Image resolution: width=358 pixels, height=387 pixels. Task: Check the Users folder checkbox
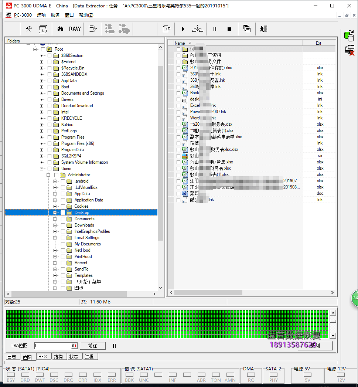(x=50, y=169)
